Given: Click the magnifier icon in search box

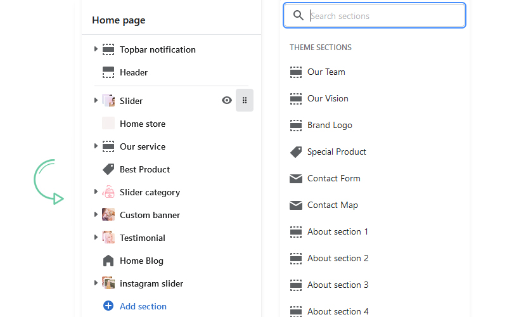Looking at the screenshot, I should coord(298,16).
